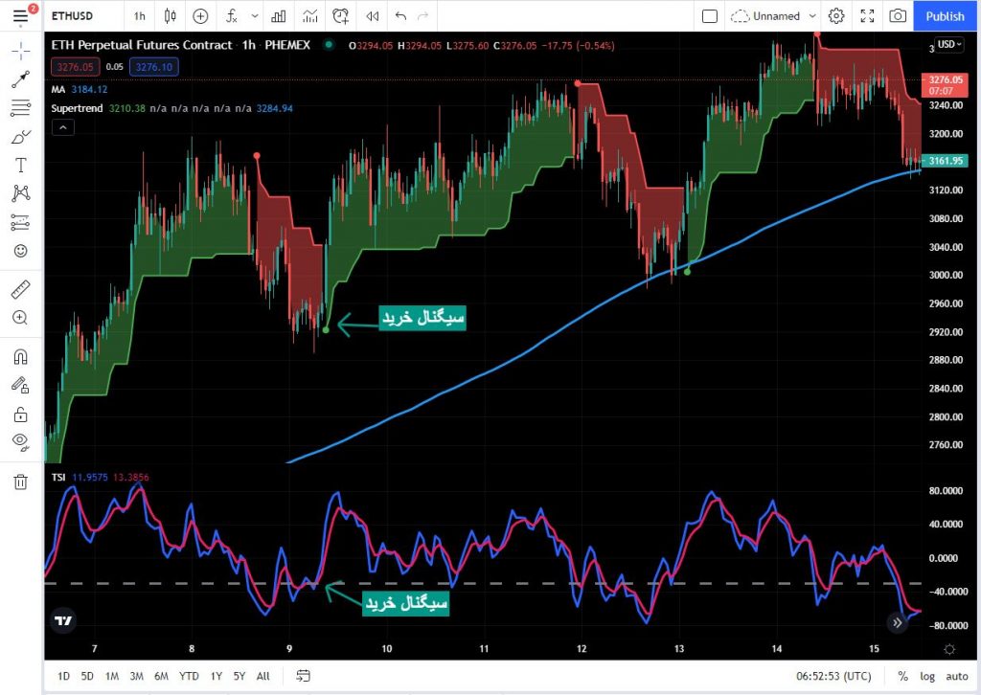Open the Indicators fx menu
This screenshot has width=981, height=695.
pyautogui.click(x=232, y=16)
